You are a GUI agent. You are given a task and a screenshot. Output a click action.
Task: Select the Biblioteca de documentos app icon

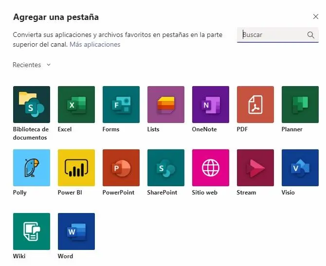[31, 105]
